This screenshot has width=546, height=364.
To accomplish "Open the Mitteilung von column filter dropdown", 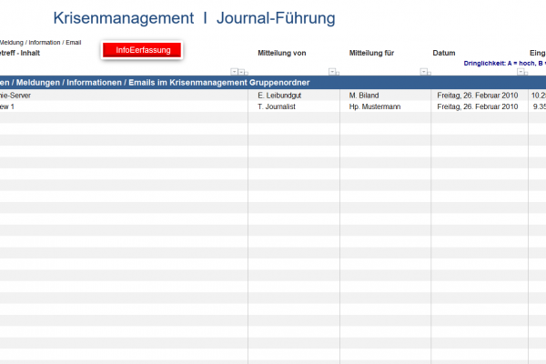I will (333, 72).
